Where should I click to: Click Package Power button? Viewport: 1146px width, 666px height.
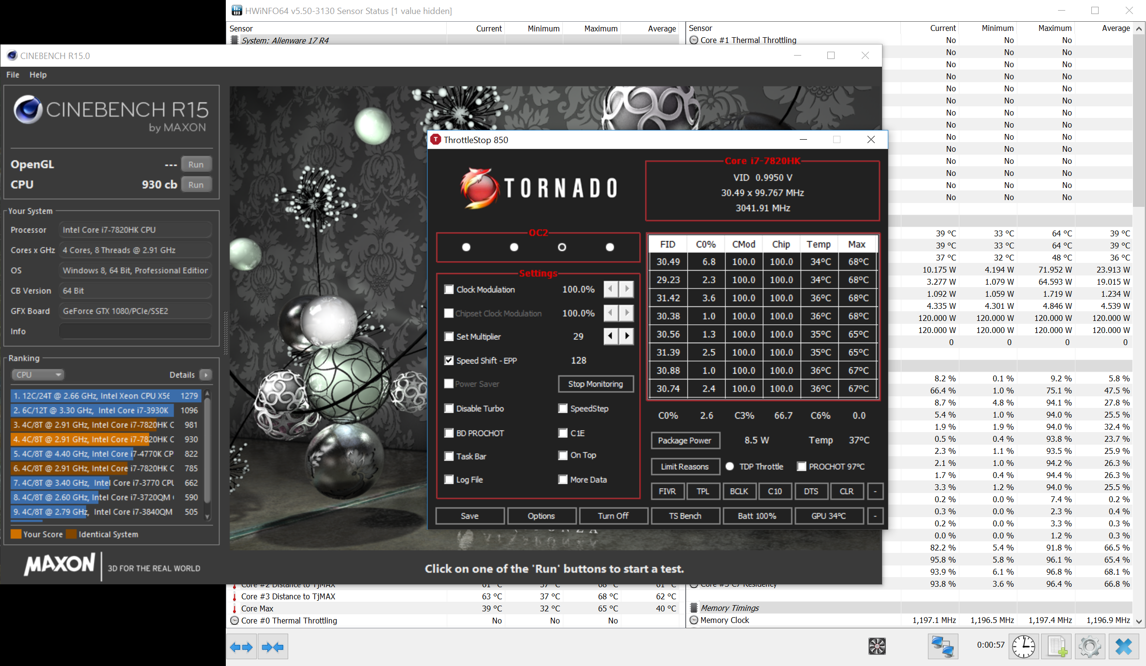point(685,440)
